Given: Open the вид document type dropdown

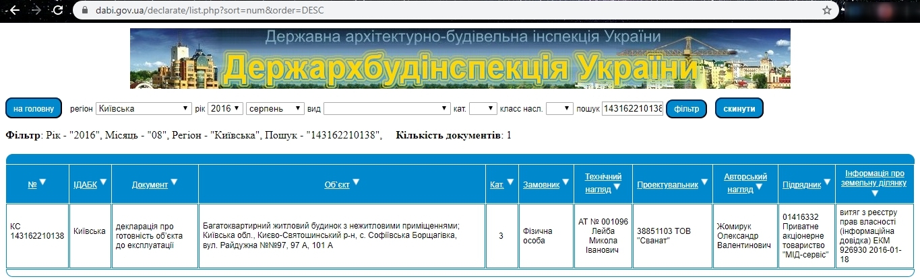Looking at the screenshot, I should [x=387, y=108].
